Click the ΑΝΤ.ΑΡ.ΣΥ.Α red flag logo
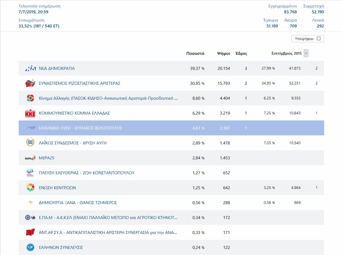This screenshot has width=342, height=255. (30, 232)
